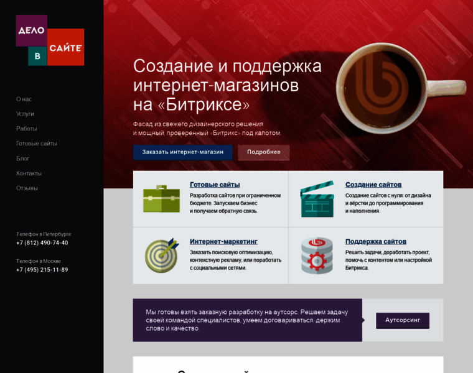This screenshot has width=473, height=373.
Task: Open the Отзывы menu item
Action: coord(27,188)
